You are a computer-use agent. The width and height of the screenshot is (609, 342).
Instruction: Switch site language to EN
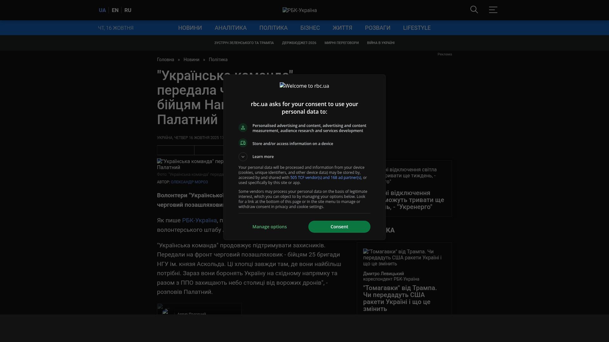(x=115, y=10)
